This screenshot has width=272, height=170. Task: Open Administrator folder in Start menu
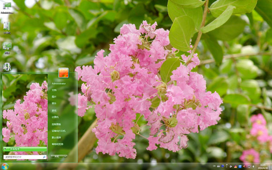tap(58, 83)
